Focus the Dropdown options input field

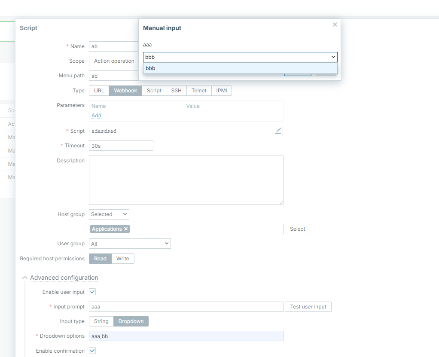[186, 336]
